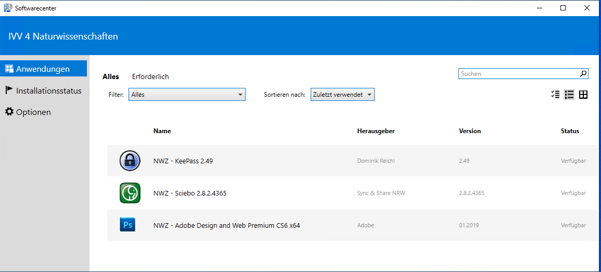The height and width of the screenshot is (272, 601).
Task: Open NWZ - Sciebo 2.8.2.4365 entry
Action: coord(190,193)
